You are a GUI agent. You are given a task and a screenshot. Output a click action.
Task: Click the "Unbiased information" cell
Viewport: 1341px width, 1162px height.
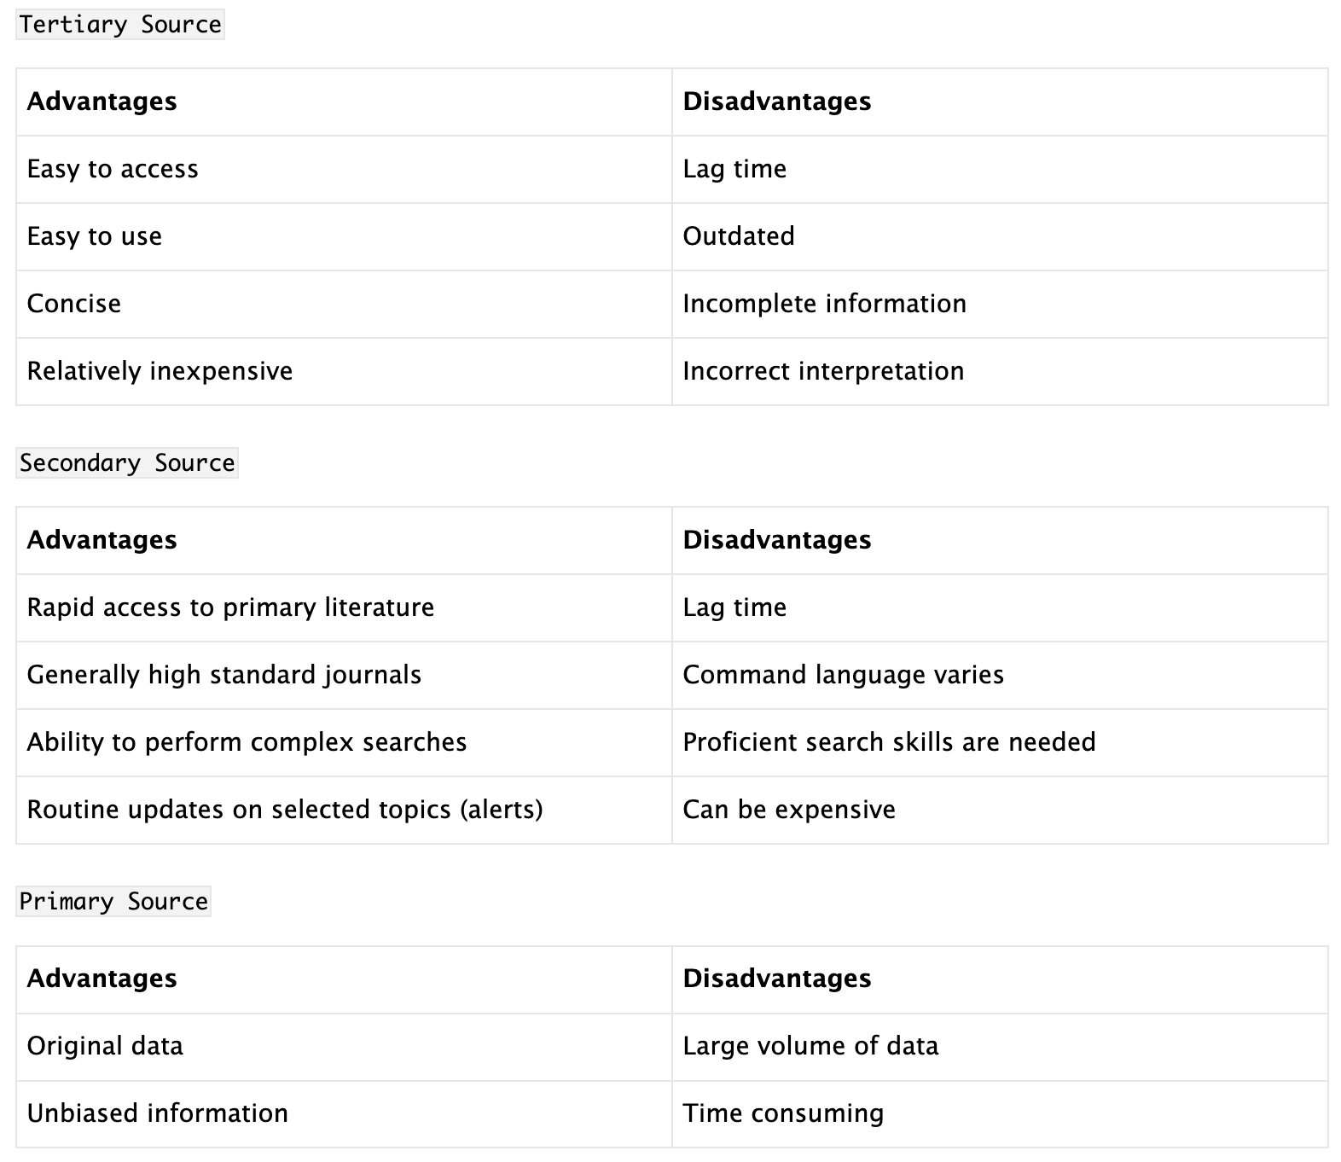158,1113
